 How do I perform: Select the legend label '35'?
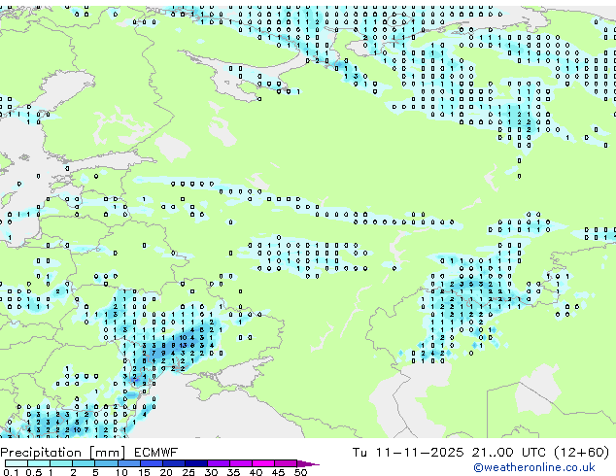tap(233, 472)
